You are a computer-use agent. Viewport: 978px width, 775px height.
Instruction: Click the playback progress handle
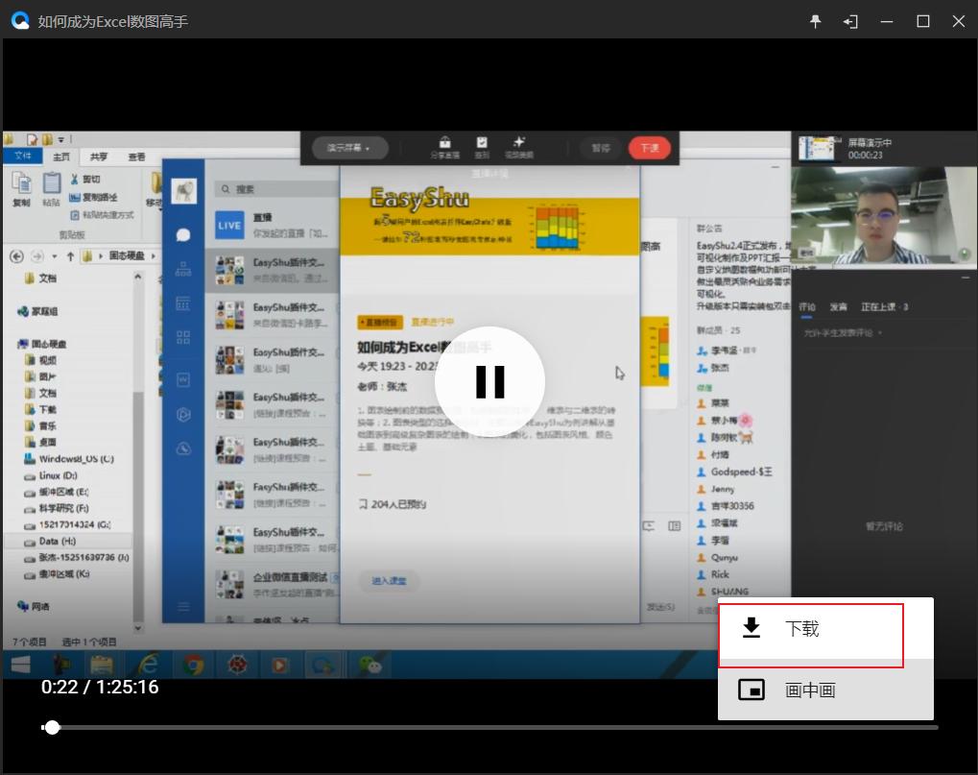point(53,727)
